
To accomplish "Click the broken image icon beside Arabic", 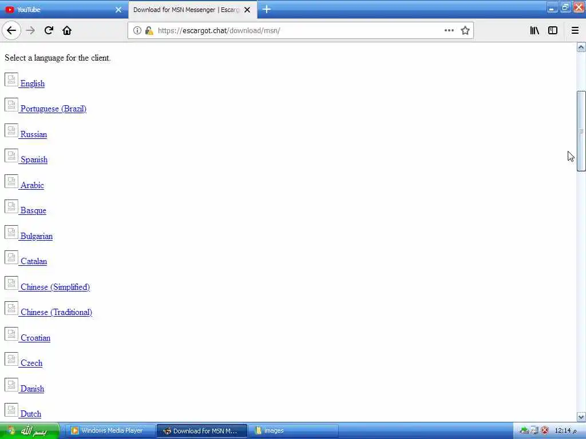I will (11, 181).
